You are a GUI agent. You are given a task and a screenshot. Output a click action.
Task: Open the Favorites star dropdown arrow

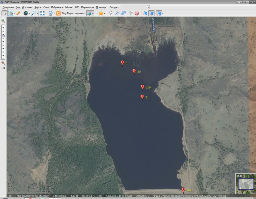[x=104, y=14]
